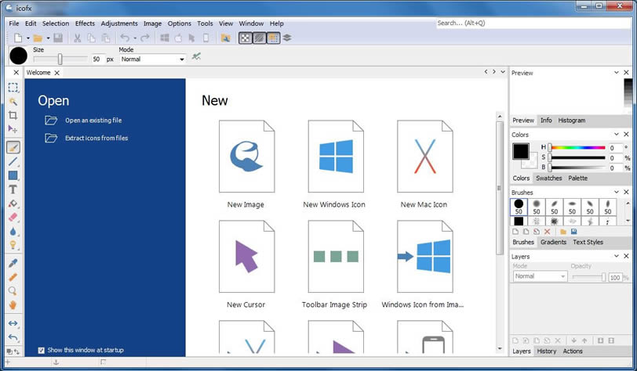637x371 pixels.
Task: Click the new document toolbar icon
Action: [x=18, y=38]
